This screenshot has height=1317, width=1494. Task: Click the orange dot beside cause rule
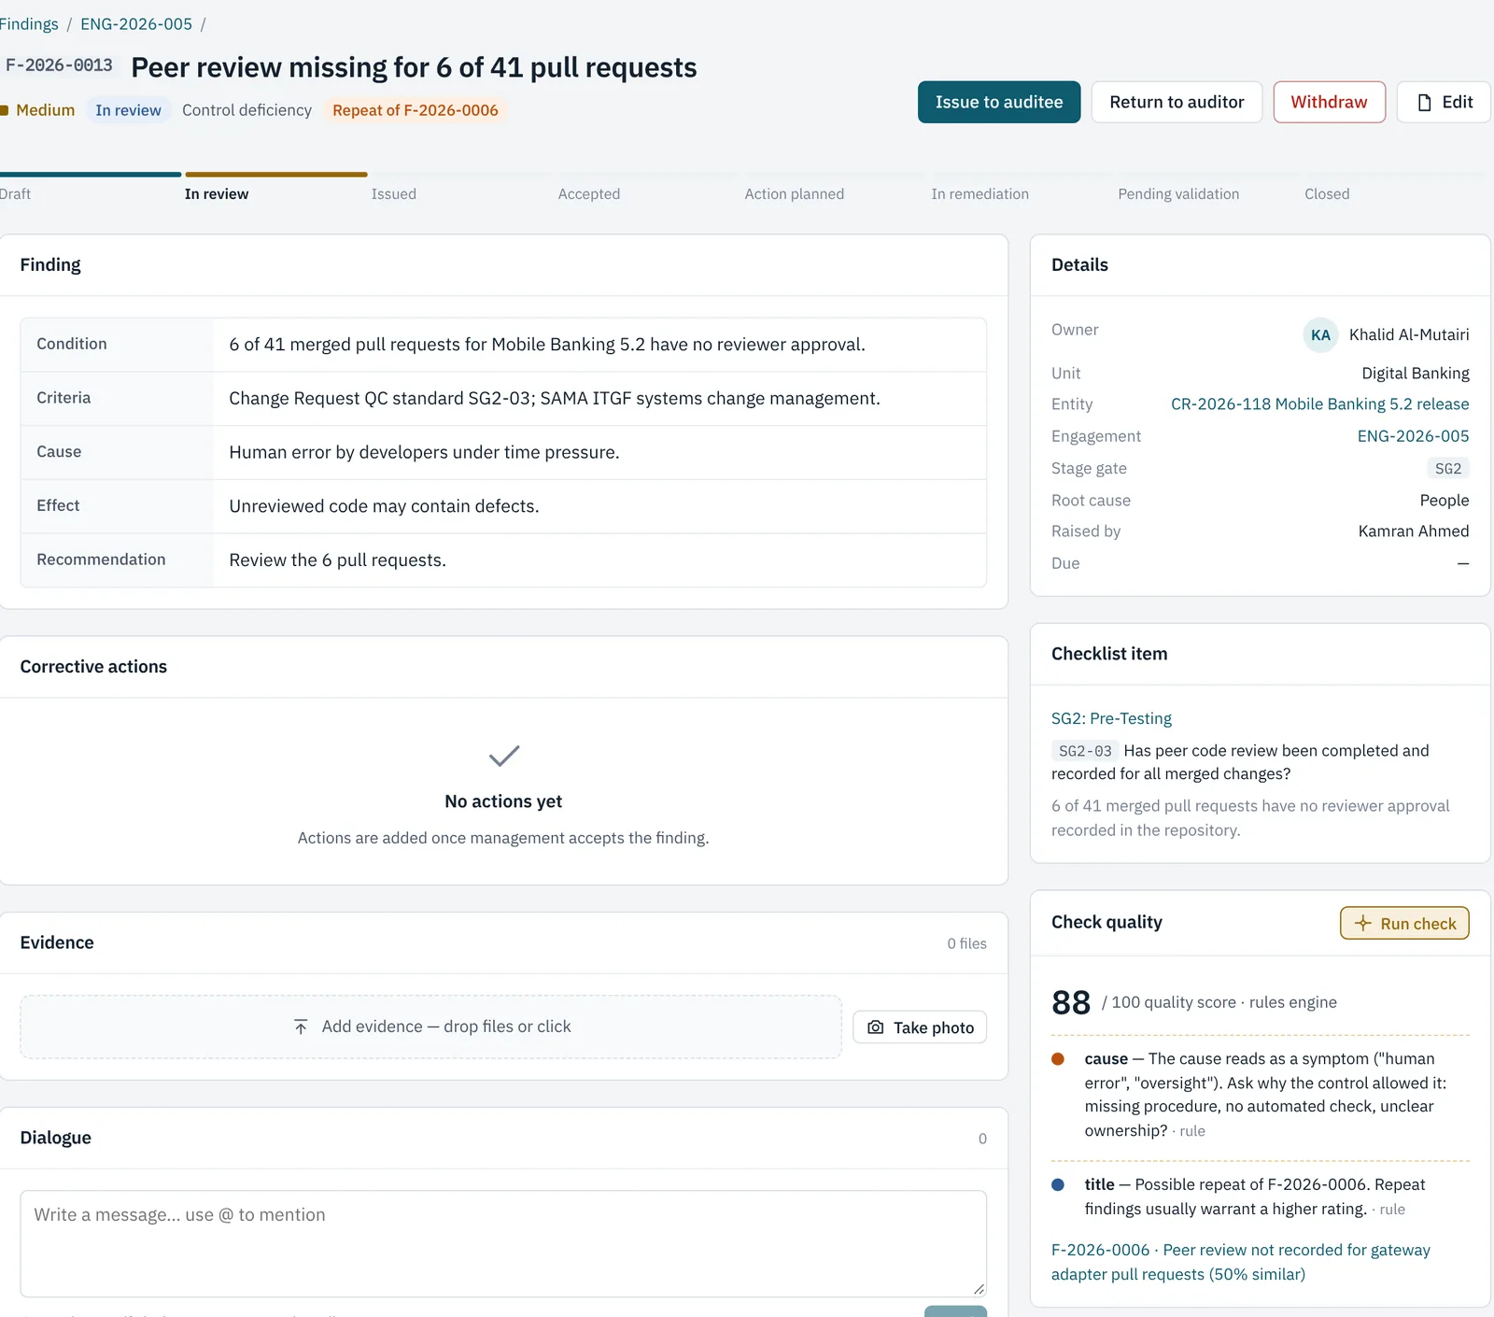1058,1059
